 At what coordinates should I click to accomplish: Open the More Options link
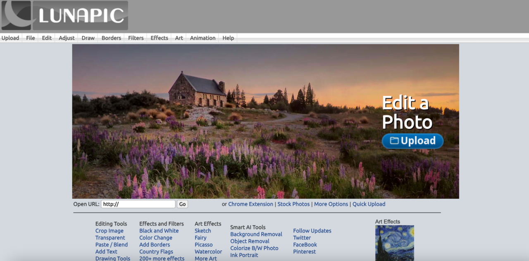click(331, 204)
